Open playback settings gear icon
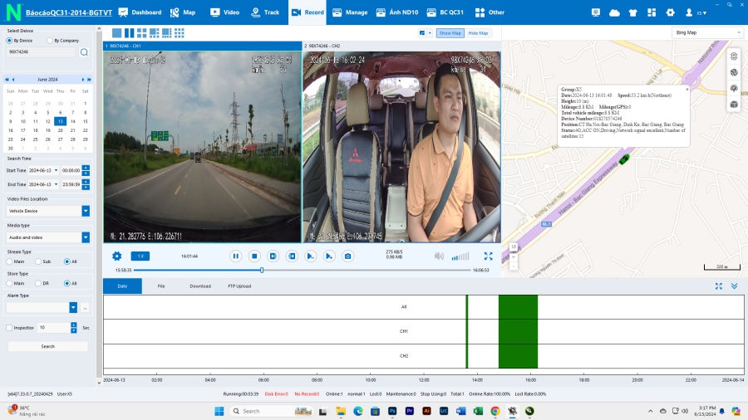Viewport: 748px width, 420px height. pyautogui.click(x=116, y=256)
